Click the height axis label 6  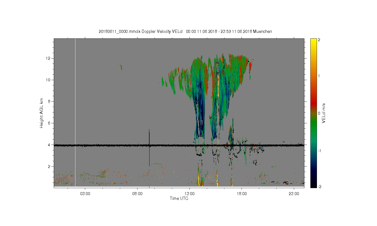point(50,123)
